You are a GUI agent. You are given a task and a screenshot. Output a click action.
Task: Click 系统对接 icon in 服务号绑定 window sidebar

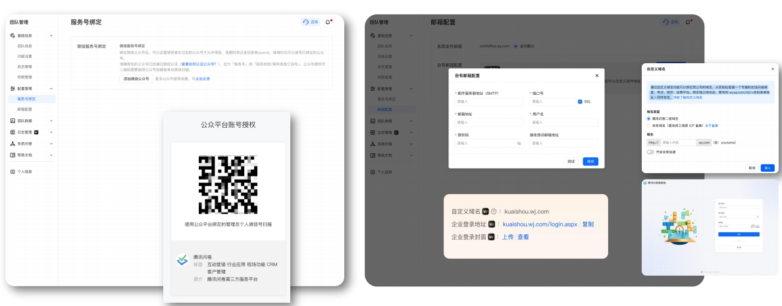[13, 143]
